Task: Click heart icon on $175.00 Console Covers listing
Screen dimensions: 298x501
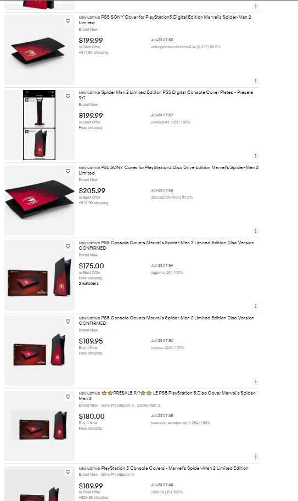Action: click(x=68, y=246)
